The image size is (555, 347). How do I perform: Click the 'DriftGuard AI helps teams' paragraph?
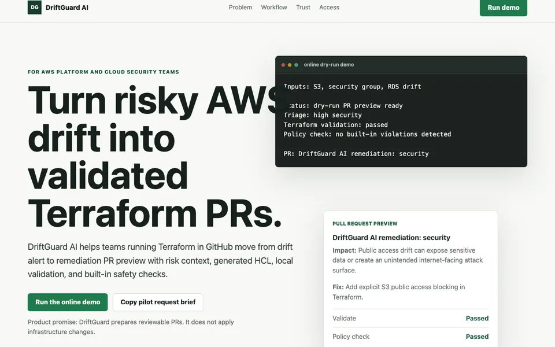tap(160, 260)
